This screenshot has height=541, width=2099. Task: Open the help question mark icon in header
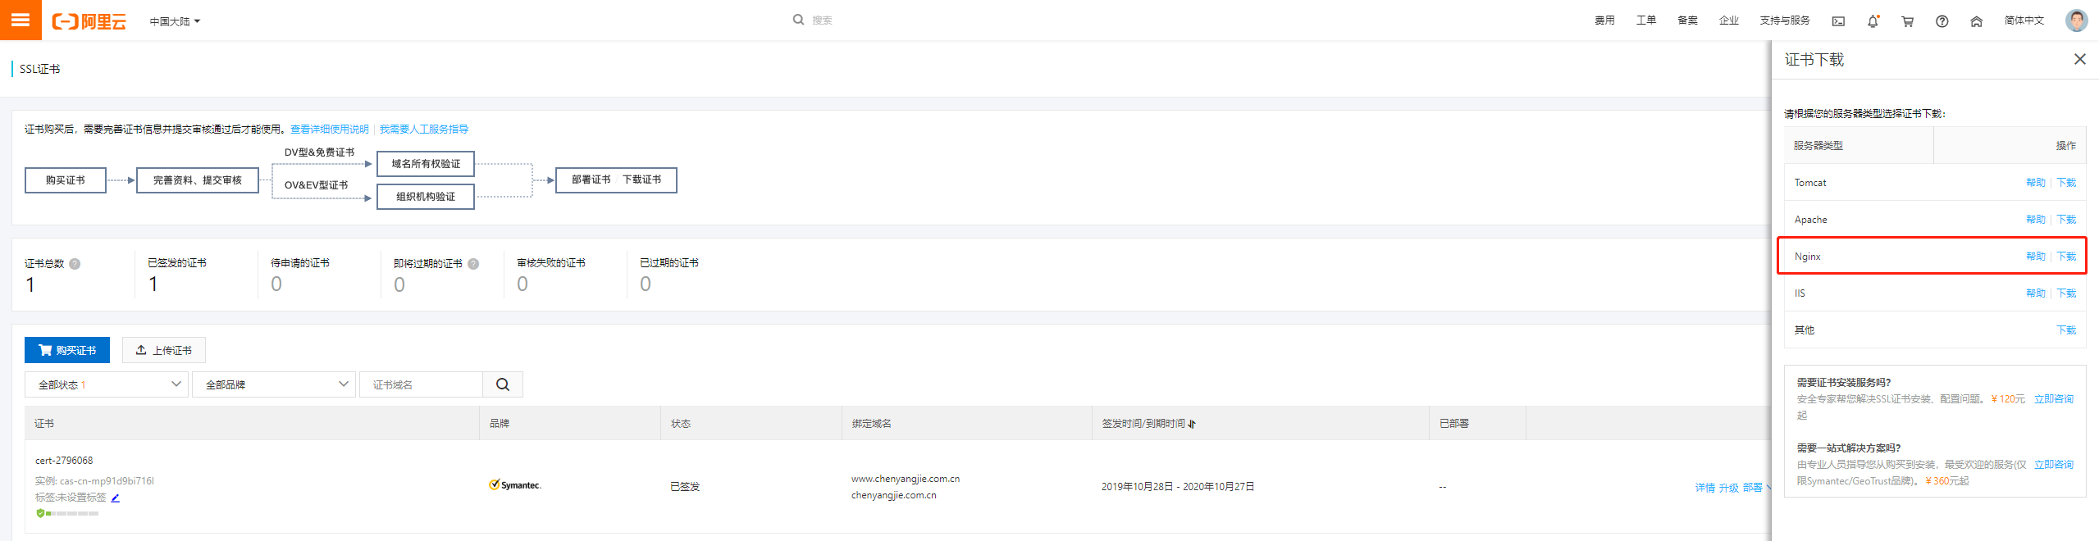click(1942, 21)
